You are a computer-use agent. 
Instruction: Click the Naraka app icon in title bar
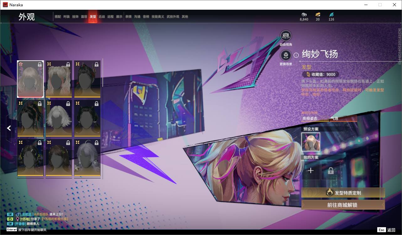(x=5, y=5)
